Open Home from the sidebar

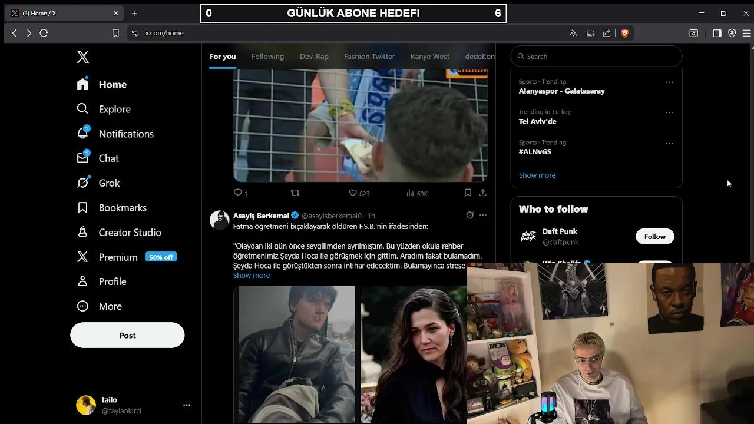coord(101,84)
